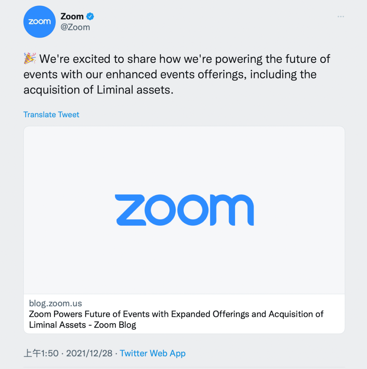Click Translate Tweet
The width and height of the screenshot is (367, 369).
pyautogui.click(x=51, y=114)
